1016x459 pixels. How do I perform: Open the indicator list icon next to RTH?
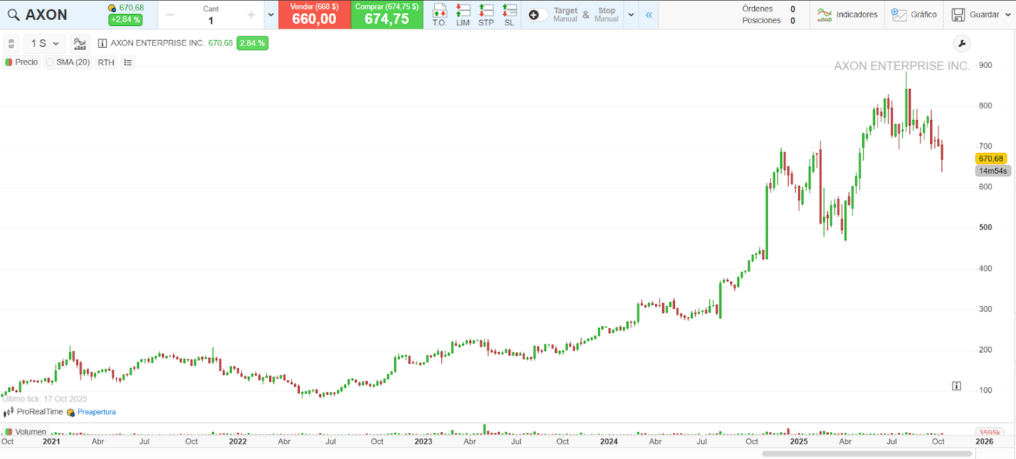[x=128, y=62]
